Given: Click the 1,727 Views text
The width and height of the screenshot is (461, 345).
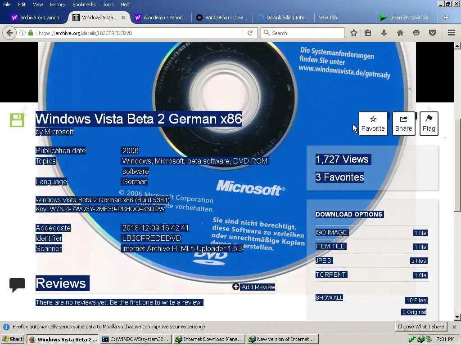Looking at the screenshot, I should pos(342,159).
